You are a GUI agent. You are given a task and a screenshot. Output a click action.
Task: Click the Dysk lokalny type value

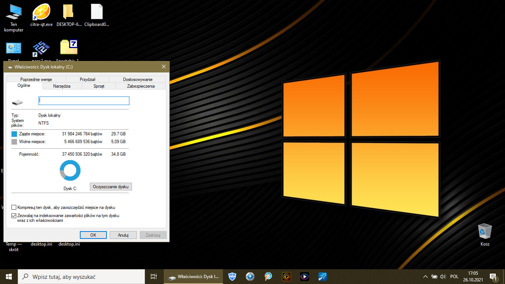(x=50, y=115)
